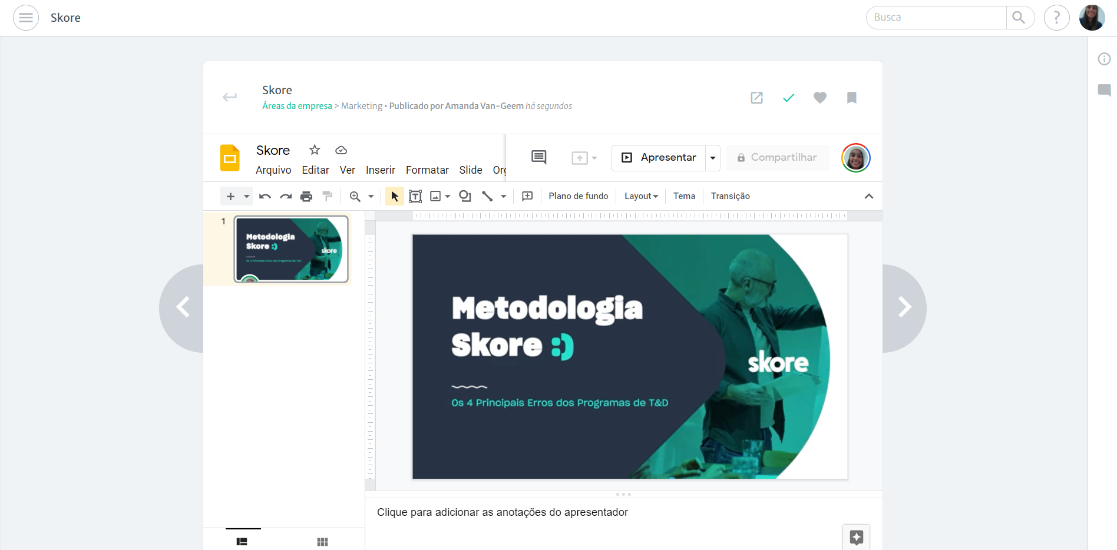Open the Skore hamburger menu
This screenshot has width=1117, height=550.
coord(26,18)
